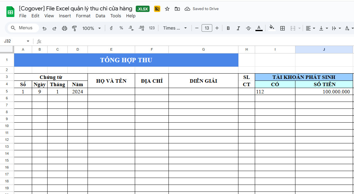Click the Merge cells icon
Screen dimensions: 354x194
pyautogui.click(x=293, y=28)
